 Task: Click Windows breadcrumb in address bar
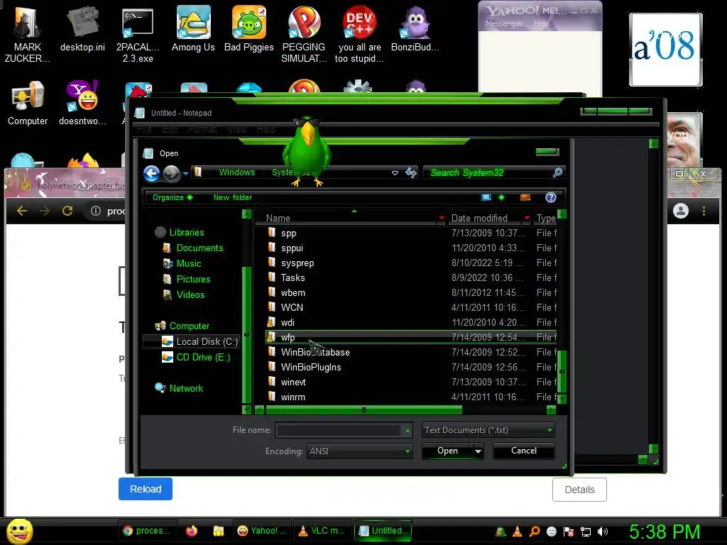(237, 172)
